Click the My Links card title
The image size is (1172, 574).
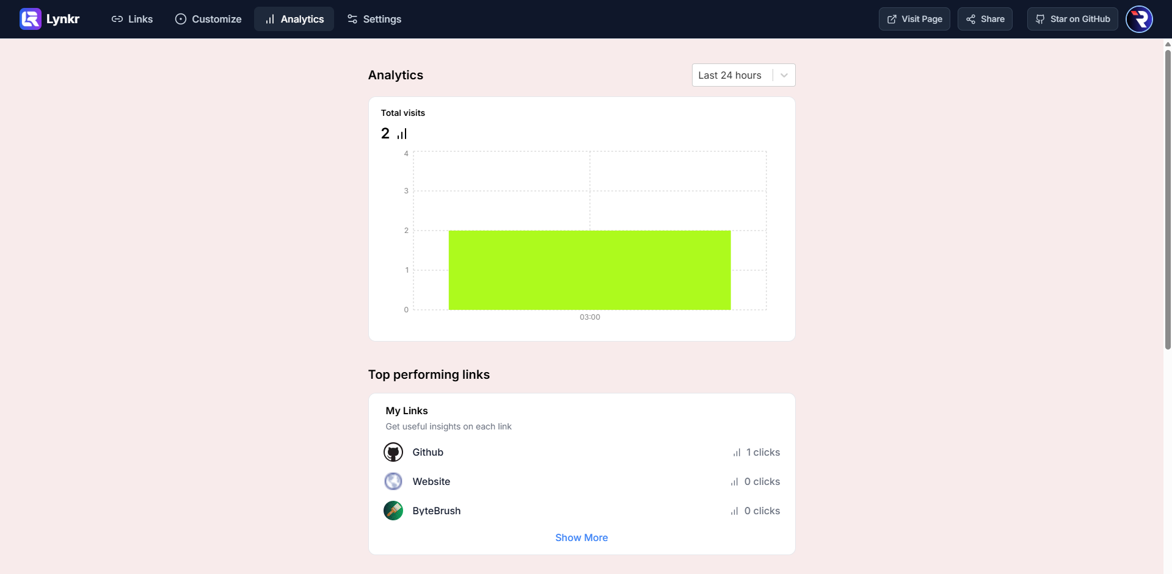pos(407,411)
